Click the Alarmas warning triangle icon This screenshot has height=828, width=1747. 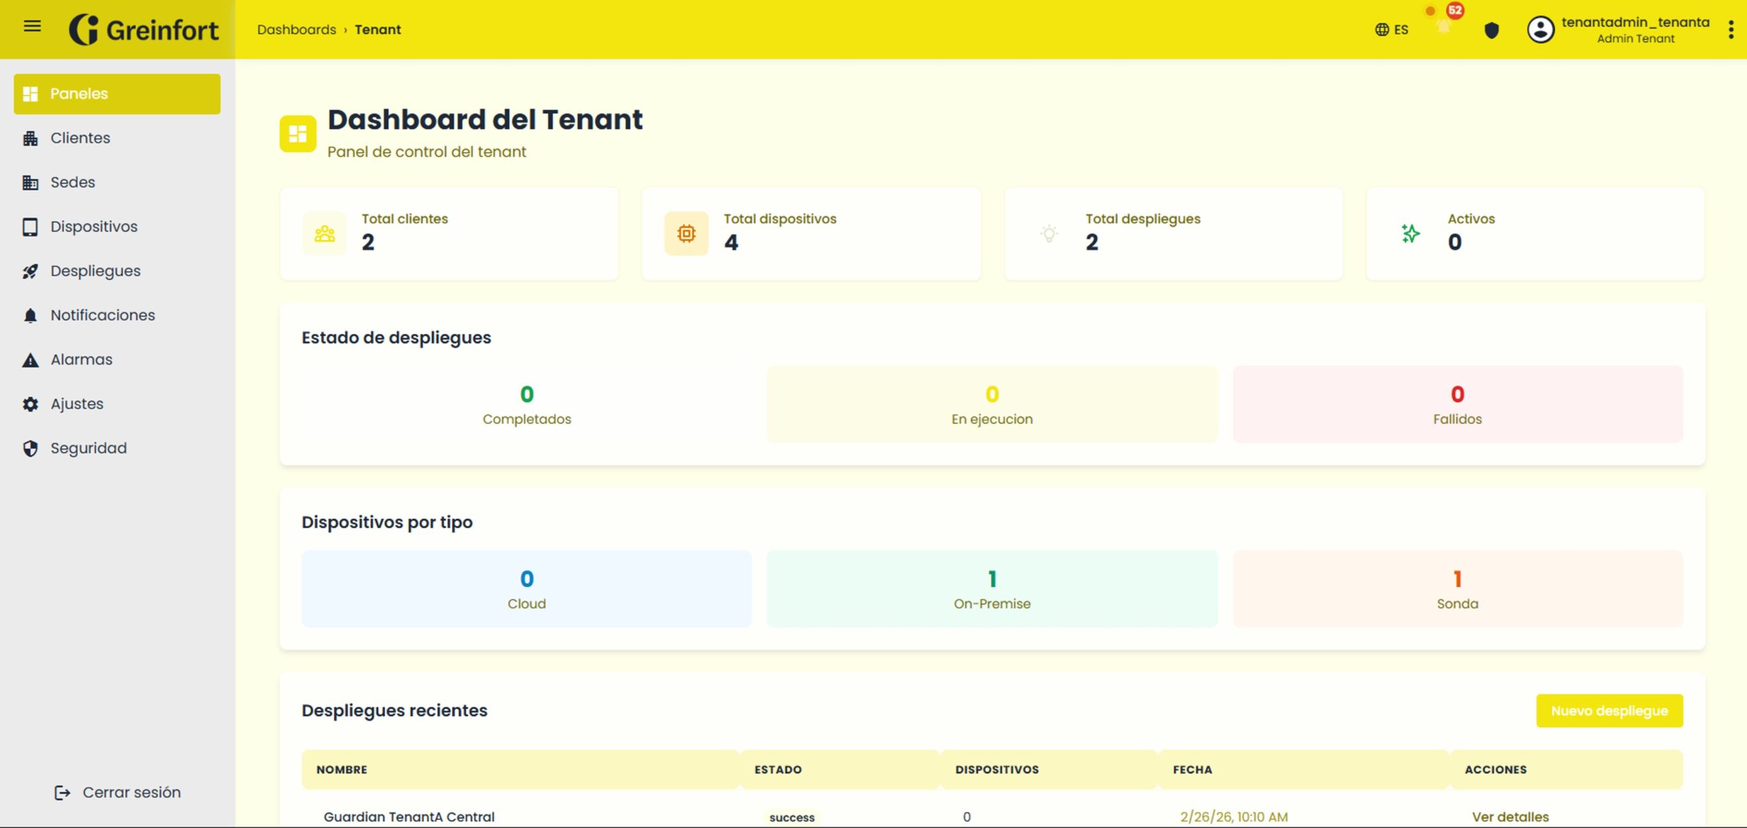pos(31,360)
